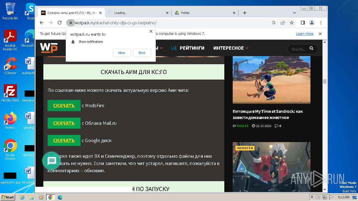Screen dimensions: 358x201
Task: Open File Explorer from taskbar
Action: [x=32, y=197]
